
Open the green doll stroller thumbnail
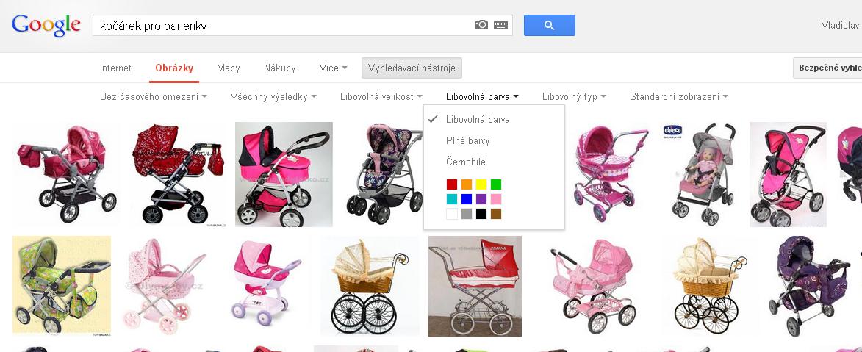(62, 285)
